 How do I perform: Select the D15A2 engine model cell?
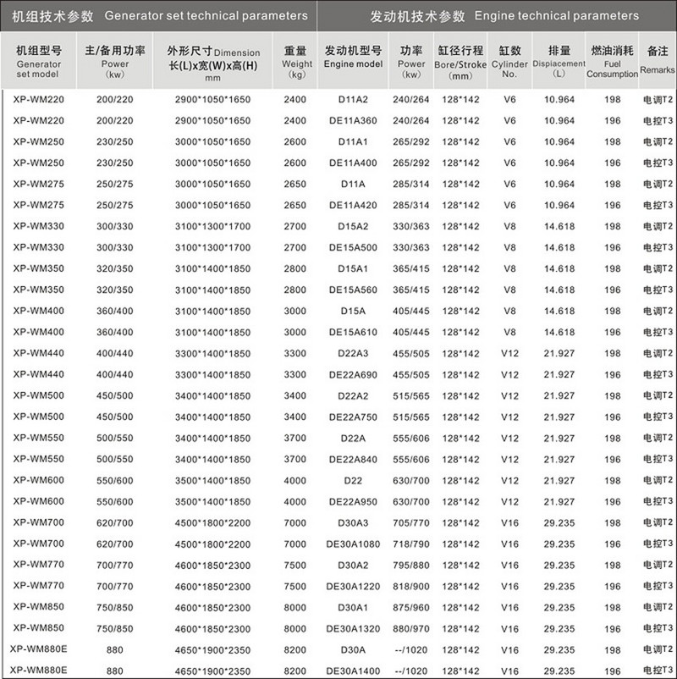pyautogui.click(x=353, y=227)
